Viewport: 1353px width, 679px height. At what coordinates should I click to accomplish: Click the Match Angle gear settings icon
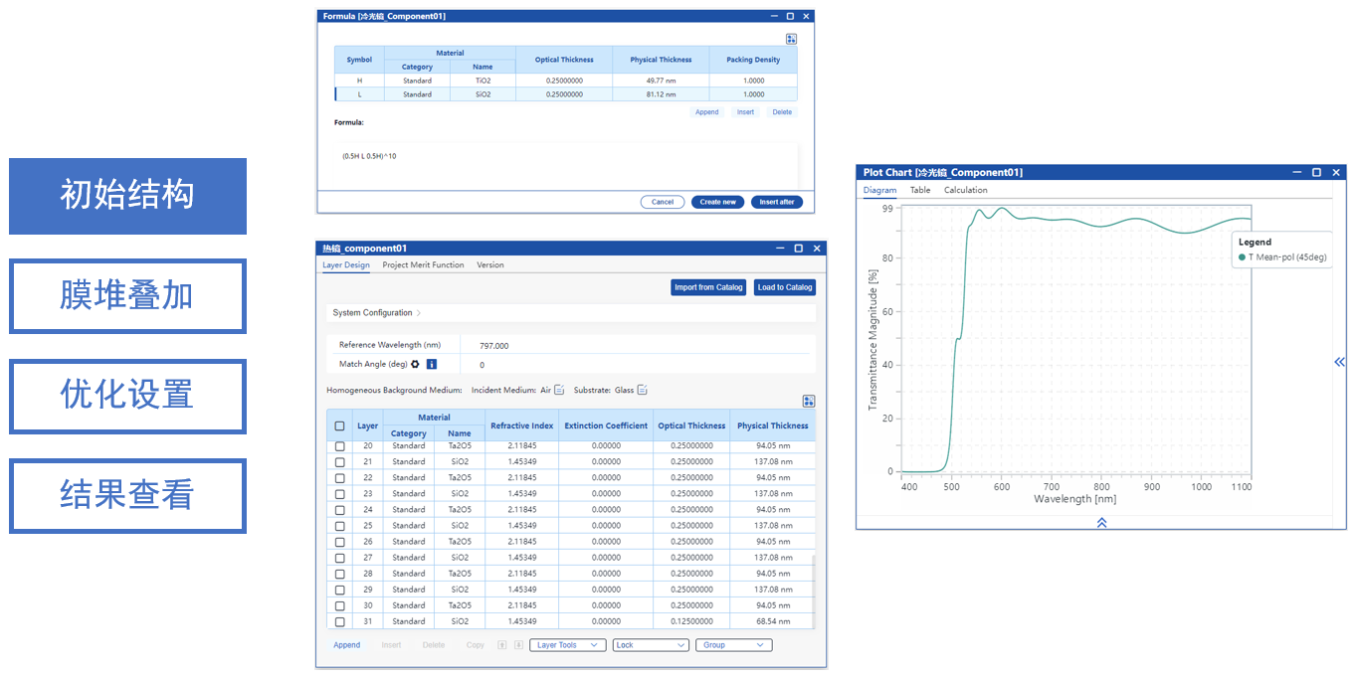pos(416,365)
